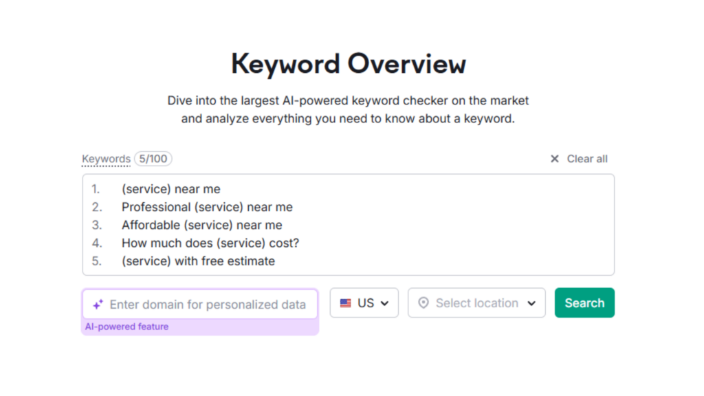Click the dotted Keywords label
704x396 pixels.
click(106, 159)
